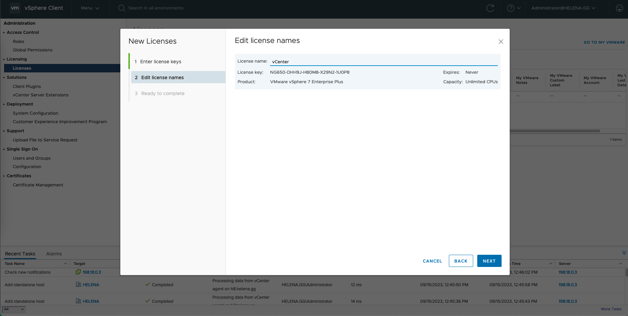The height and width of the screenshot is (316, 628).
Task: Click the NEXT button
Action: coord(489,261)
